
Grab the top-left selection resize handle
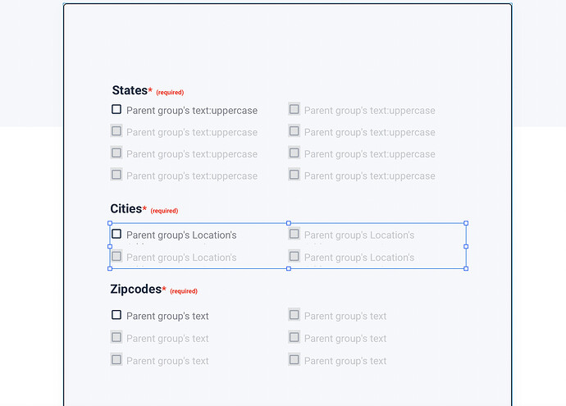tap(110, 223)
